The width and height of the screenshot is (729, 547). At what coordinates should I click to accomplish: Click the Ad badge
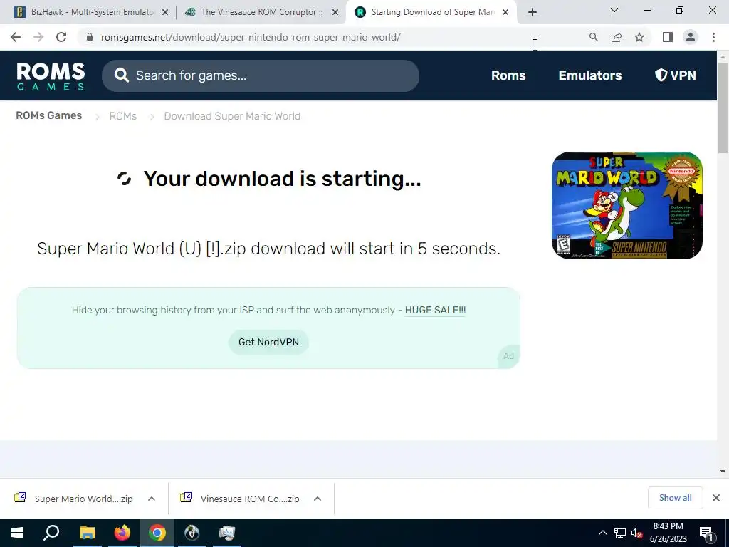(x=508, y=356)
